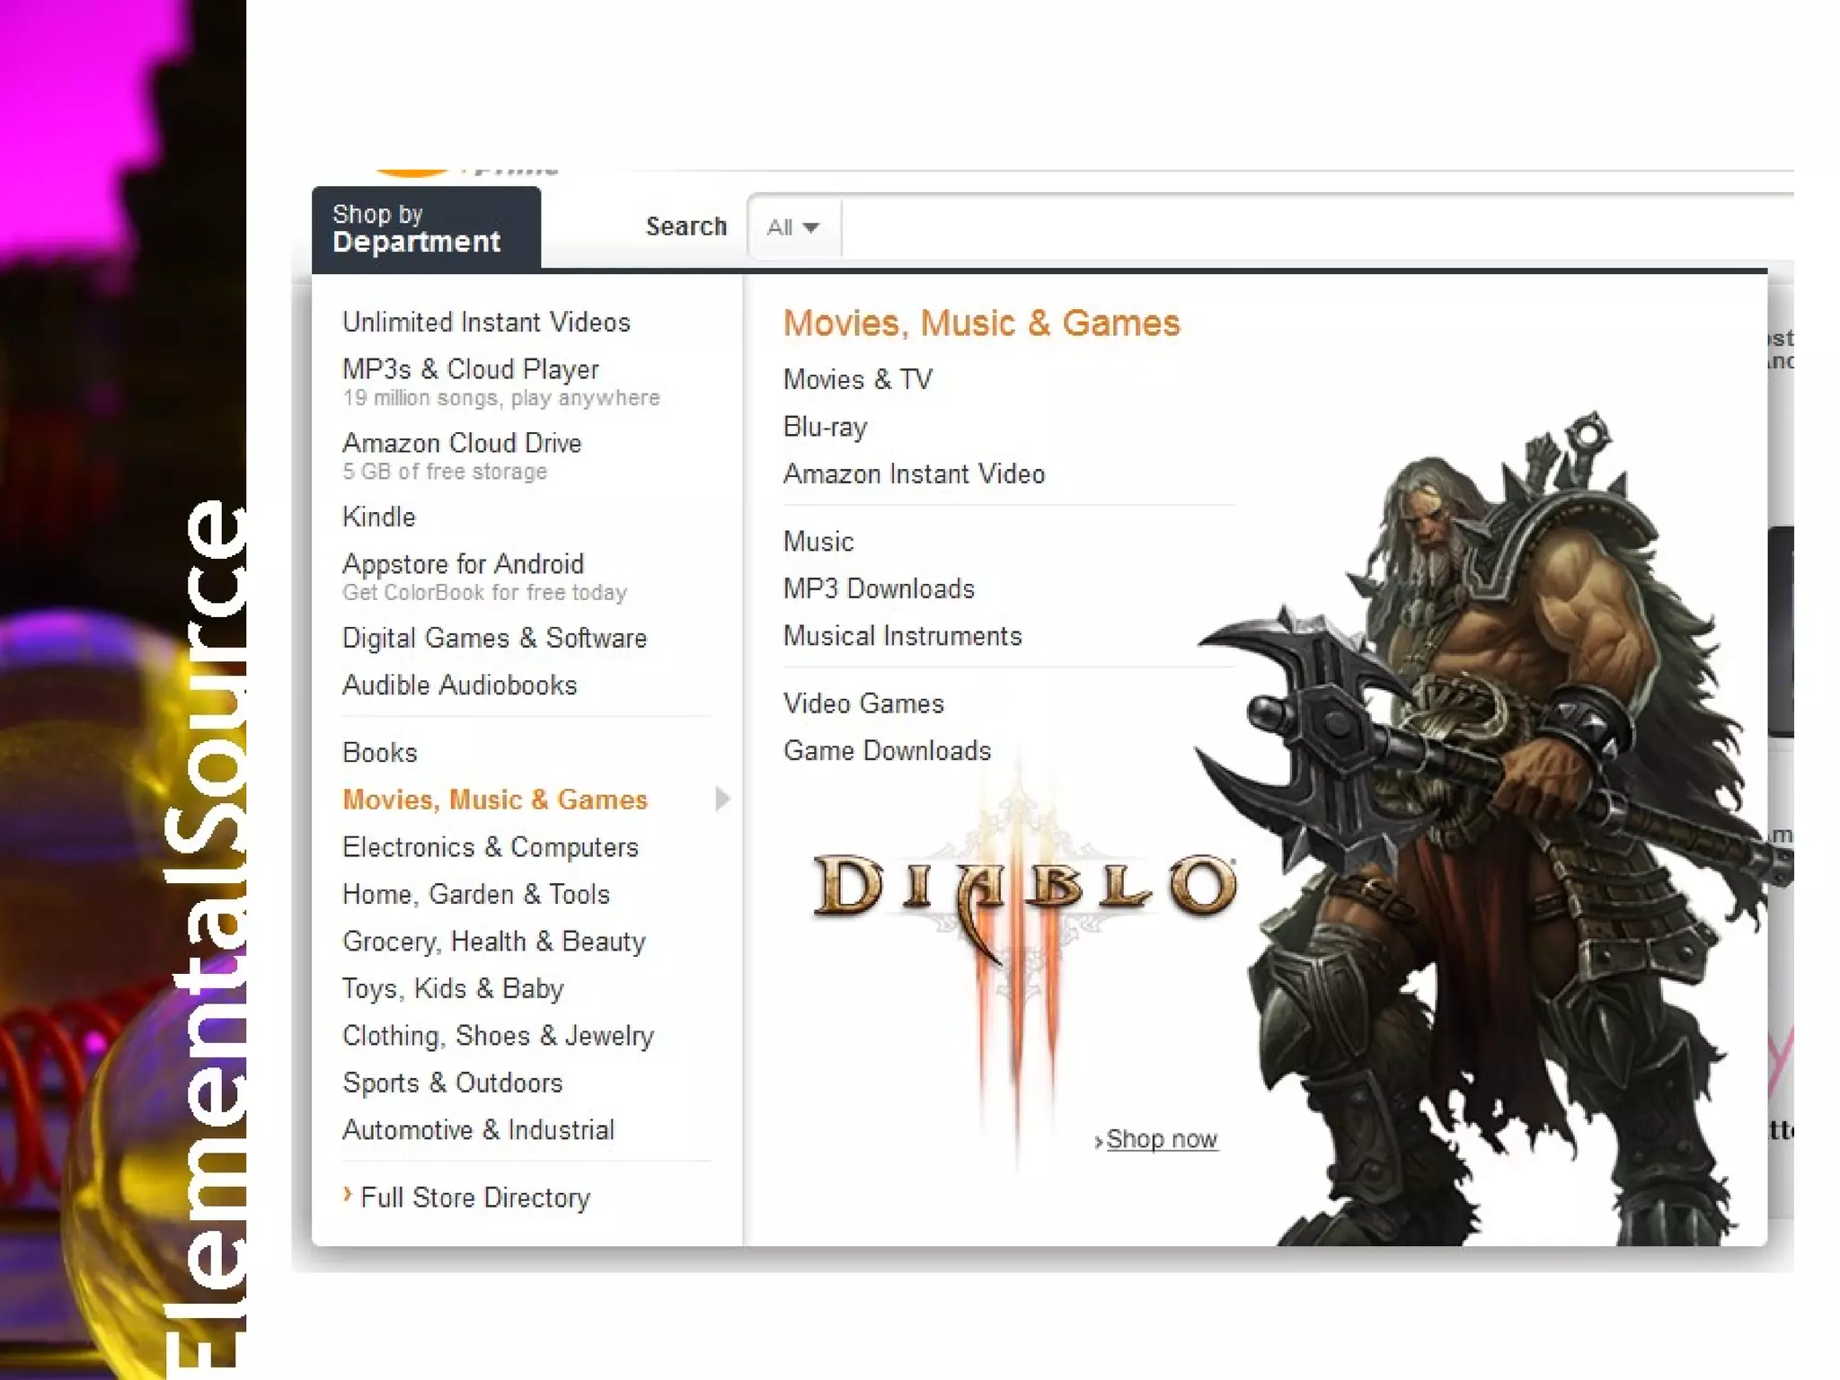This screenshot has width=1840, height=1380.
Task: Open Game Downloads link
Action: (x=887, y=751)
